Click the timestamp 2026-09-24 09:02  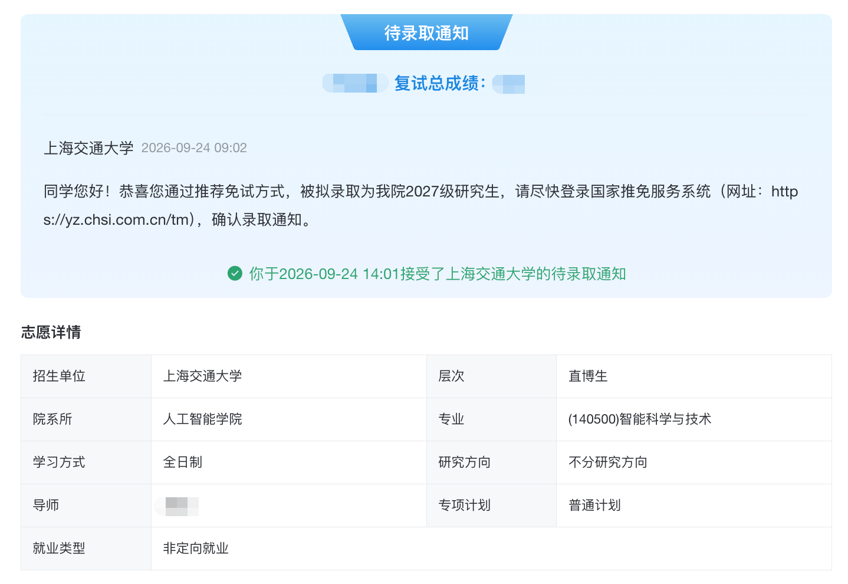[194, 147]
